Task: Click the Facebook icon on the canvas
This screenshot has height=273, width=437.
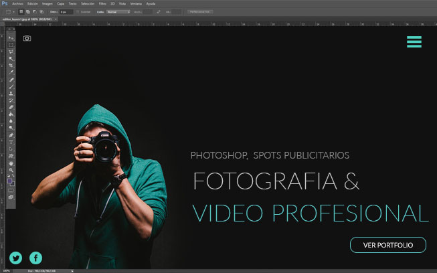Action: [x=35, y=257]
